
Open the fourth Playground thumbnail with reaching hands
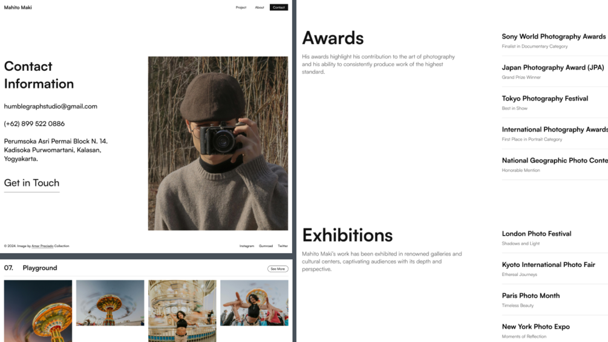254,303
